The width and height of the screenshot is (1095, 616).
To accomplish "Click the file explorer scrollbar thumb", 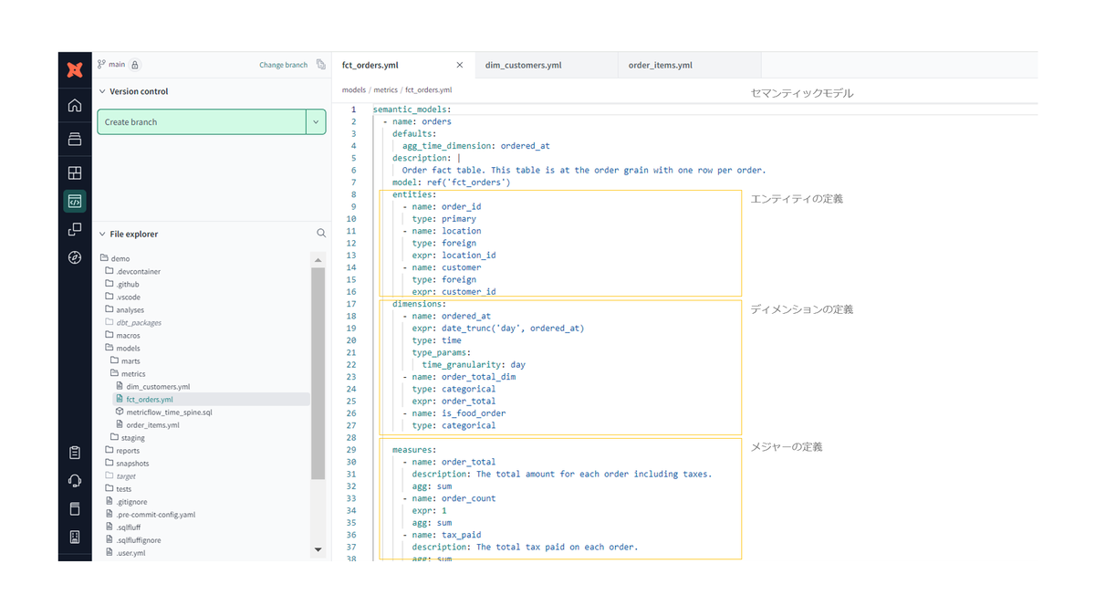I will click(x=318, y=374).
